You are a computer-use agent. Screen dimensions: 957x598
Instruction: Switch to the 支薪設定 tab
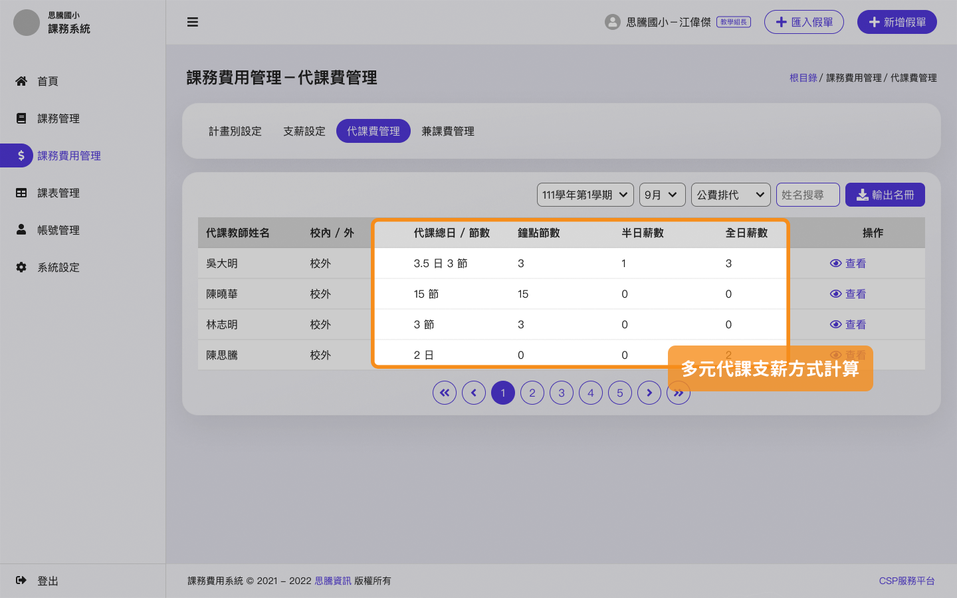304,131
